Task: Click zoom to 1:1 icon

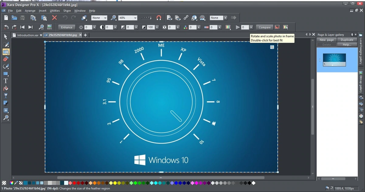Action: click(x=41, y=27)
